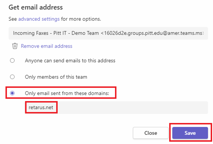Viewport: 213px width, 144px height.
Task: Open the advanced settings link
Action: [39, 19]
